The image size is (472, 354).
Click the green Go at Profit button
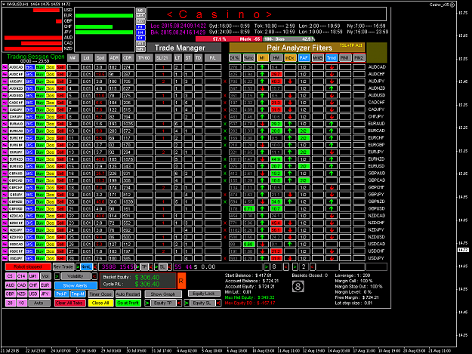pos(128,303)
